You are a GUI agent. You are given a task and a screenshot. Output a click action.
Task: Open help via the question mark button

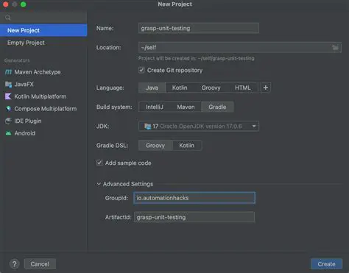click(15, 264)
